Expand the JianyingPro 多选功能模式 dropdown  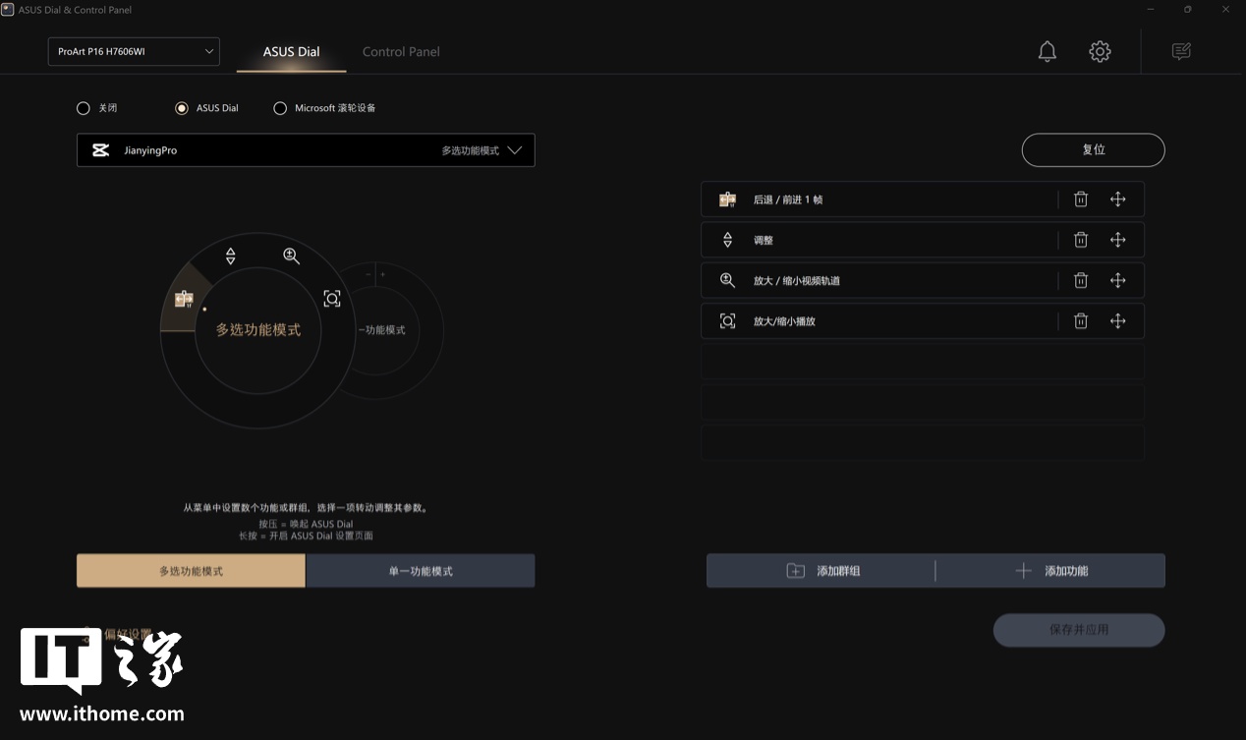[x=306, y=150]
